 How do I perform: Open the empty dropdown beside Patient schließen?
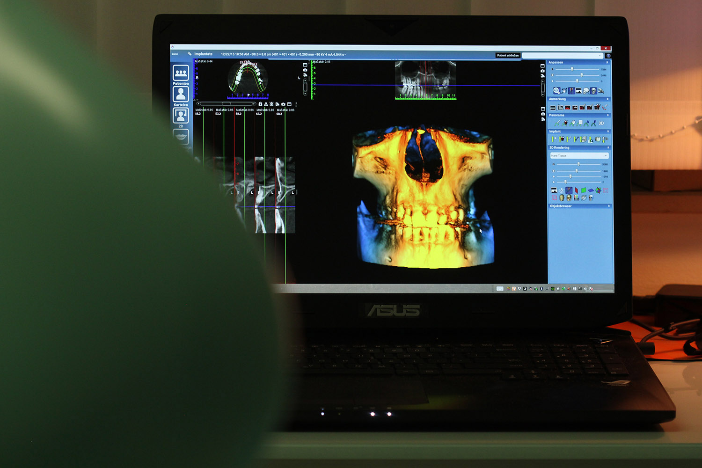click(x=563, y=55)
